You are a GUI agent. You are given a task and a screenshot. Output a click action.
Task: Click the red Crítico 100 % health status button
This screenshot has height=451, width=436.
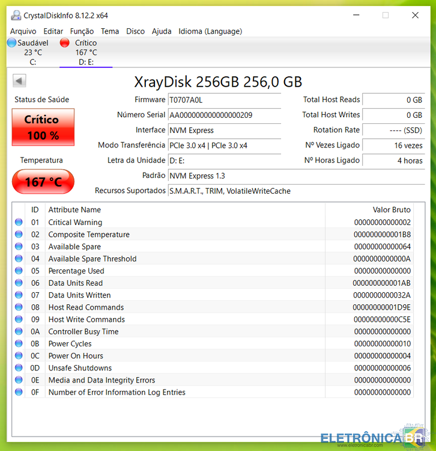[x=43, y=127]
